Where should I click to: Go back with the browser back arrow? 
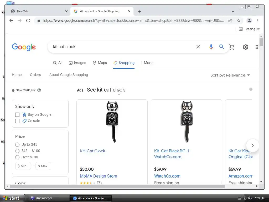[x=11, y=21]
